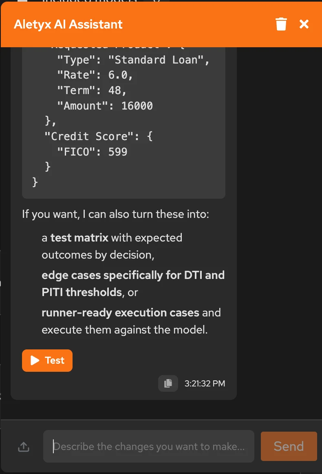Click the Send button

pos(289,446)
